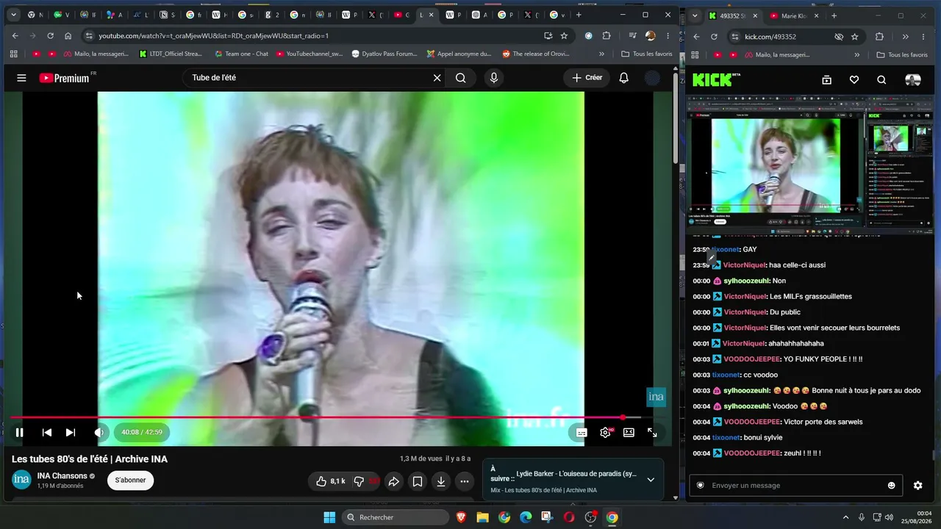Screen dimensions: 941x529
Task: Open a new tab in the Kick window
Action: tap(834, 15)
